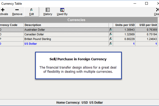The height and width of the screenshot is (106, 159).
Task: Open the Used By toolbar button
Action: (62, 12)
